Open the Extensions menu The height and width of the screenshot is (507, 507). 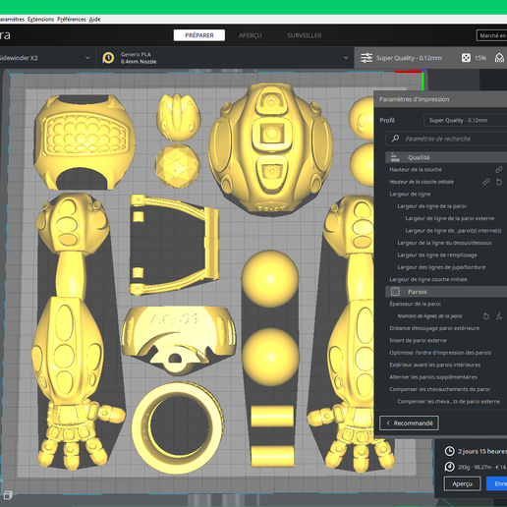40,20
